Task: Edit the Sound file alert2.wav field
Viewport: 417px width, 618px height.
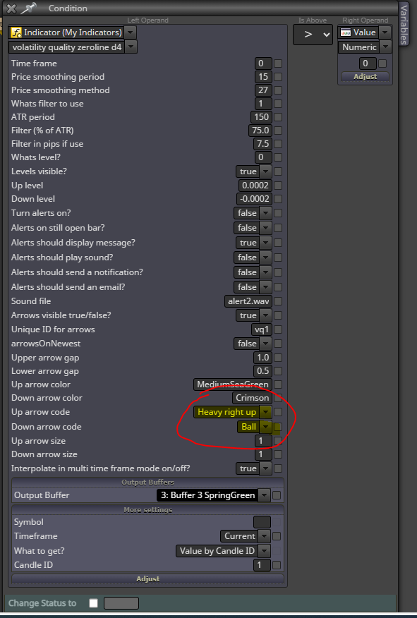Action: click(x=248, y=301)
